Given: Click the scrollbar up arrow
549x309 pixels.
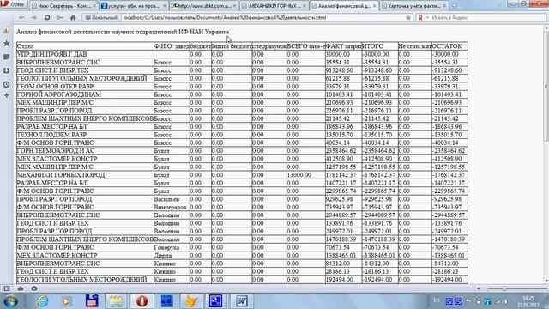Looking at the screenshot, I should tap(546, 28).
